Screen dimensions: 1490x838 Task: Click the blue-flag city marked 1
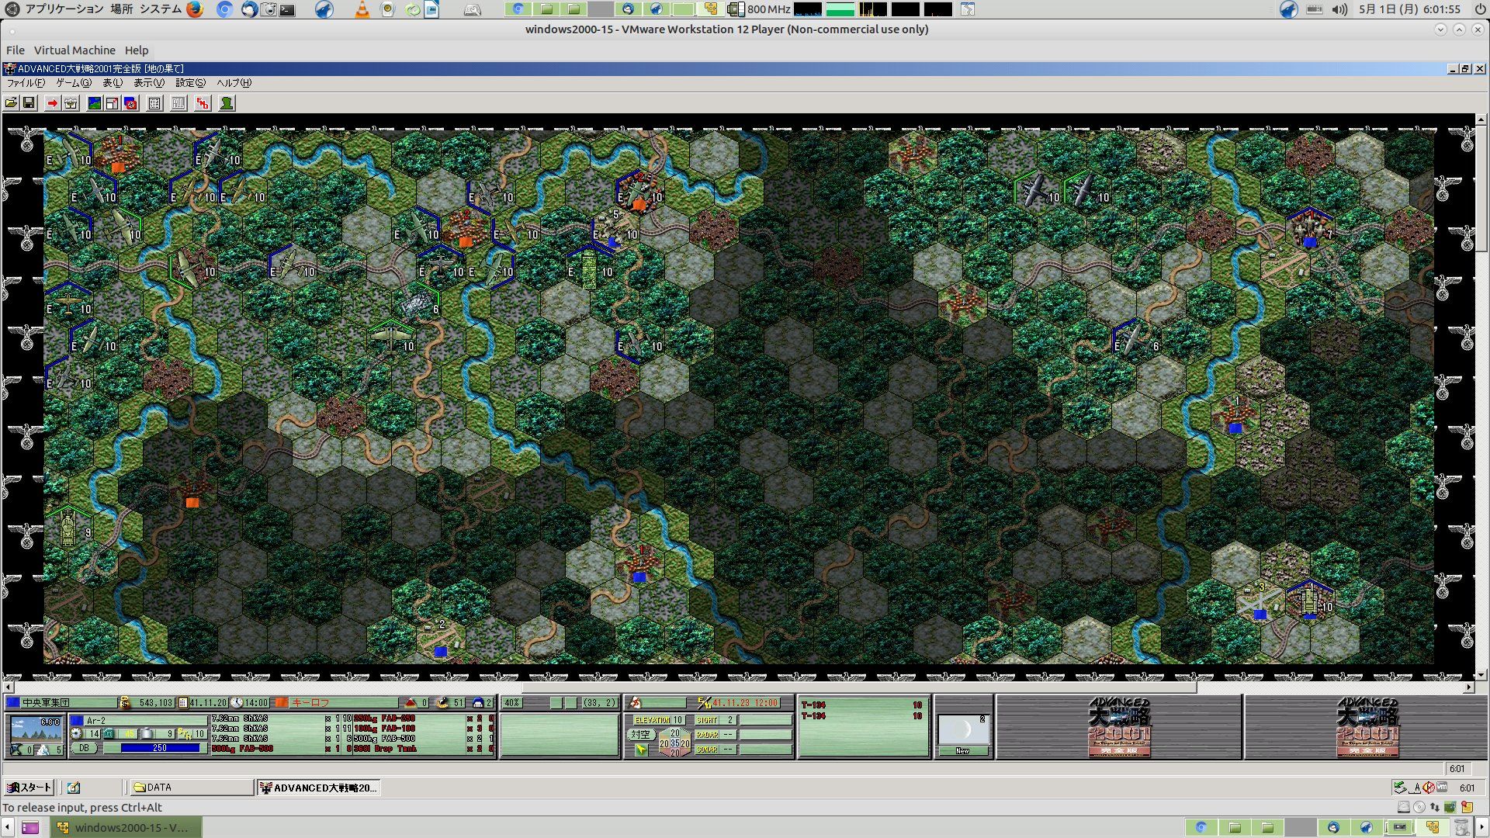[1235, 414]
